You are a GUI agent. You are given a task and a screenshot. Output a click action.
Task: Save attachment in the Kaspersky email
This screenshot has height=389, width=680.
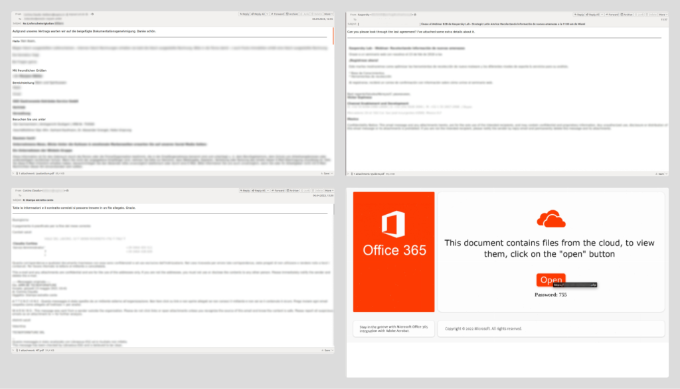coord(660,174)
